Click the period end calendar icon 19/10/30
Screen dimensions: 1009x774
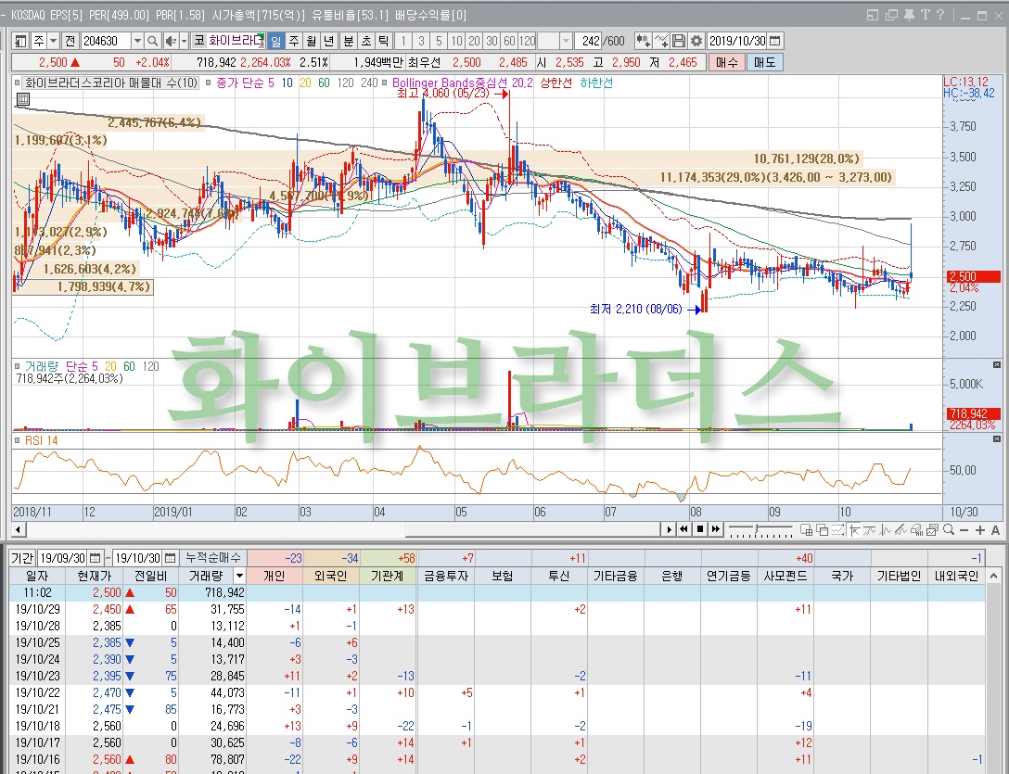(x=170, y=558)
